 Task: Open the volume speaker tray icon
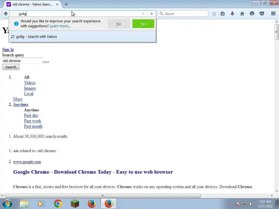pyautogui.click(x=251, y=204)
